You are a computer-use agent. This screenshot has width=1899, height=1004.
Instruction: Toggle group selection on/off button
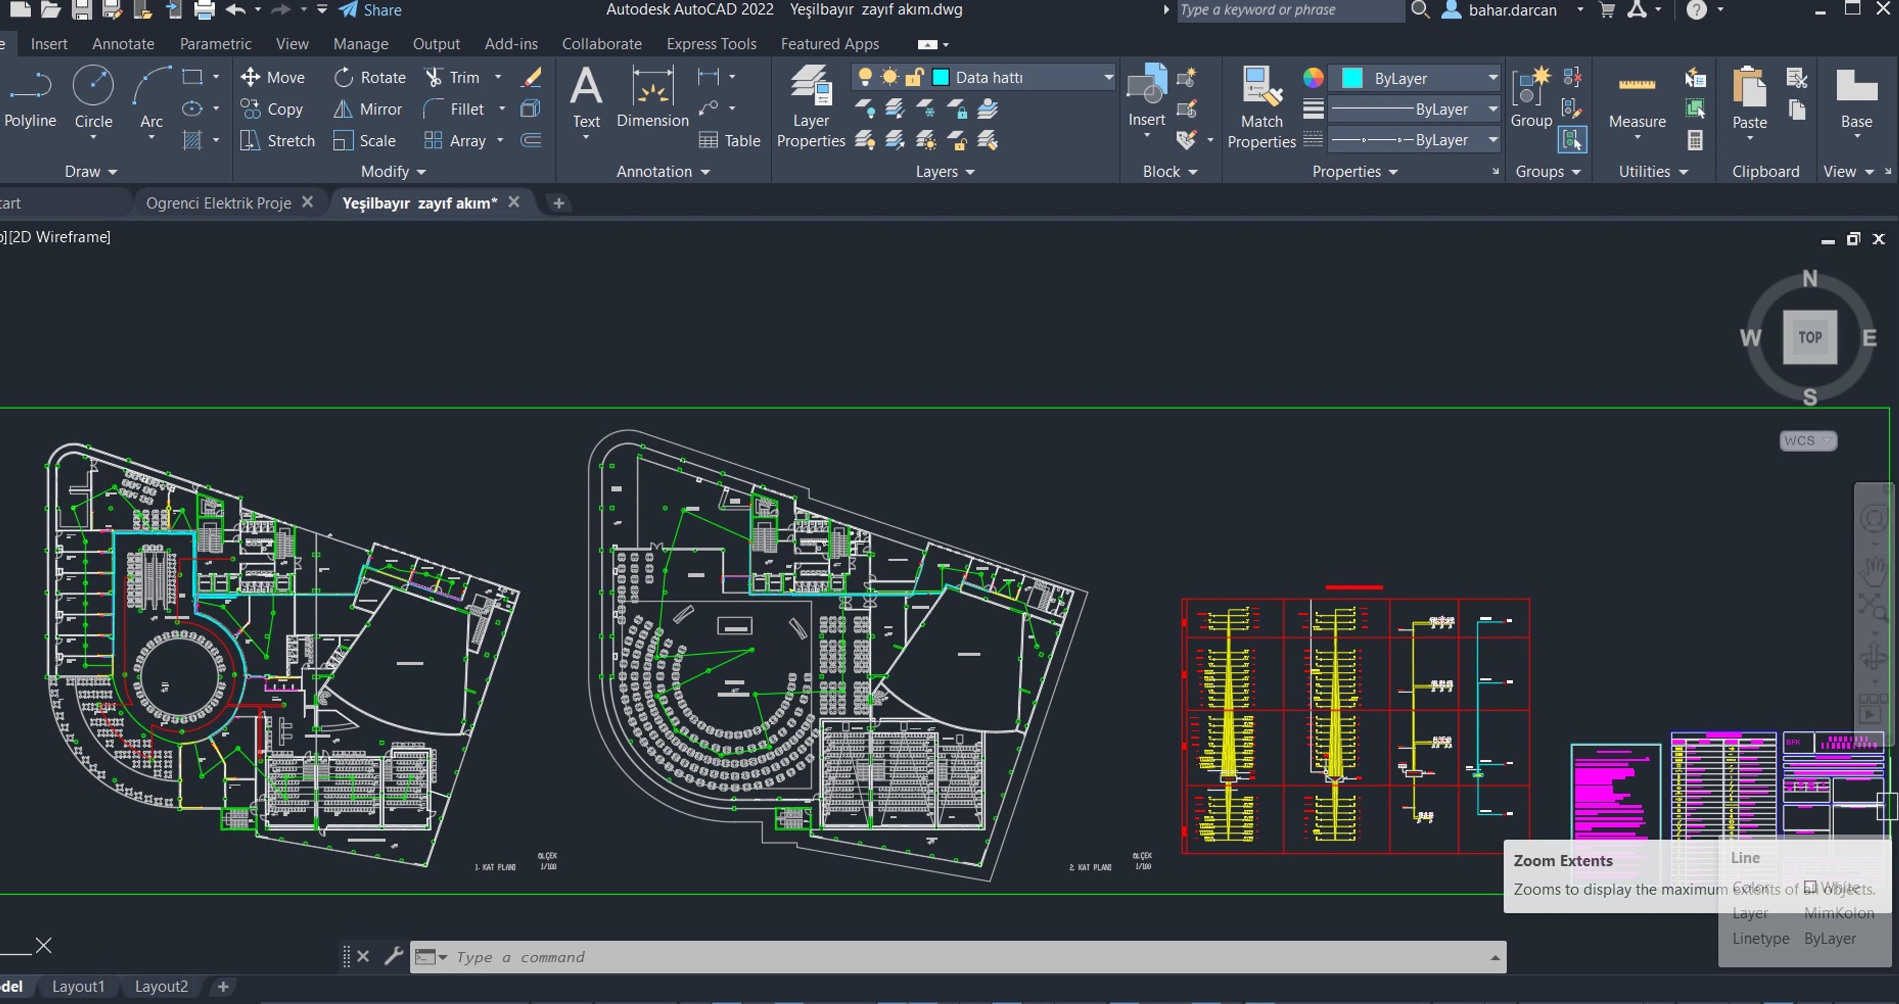tap(1572, 140)
